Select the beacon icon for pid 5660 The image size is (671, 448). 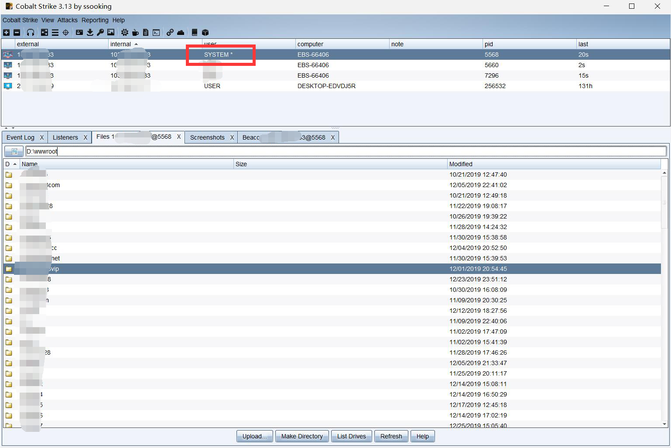click(x=8, y=65)
